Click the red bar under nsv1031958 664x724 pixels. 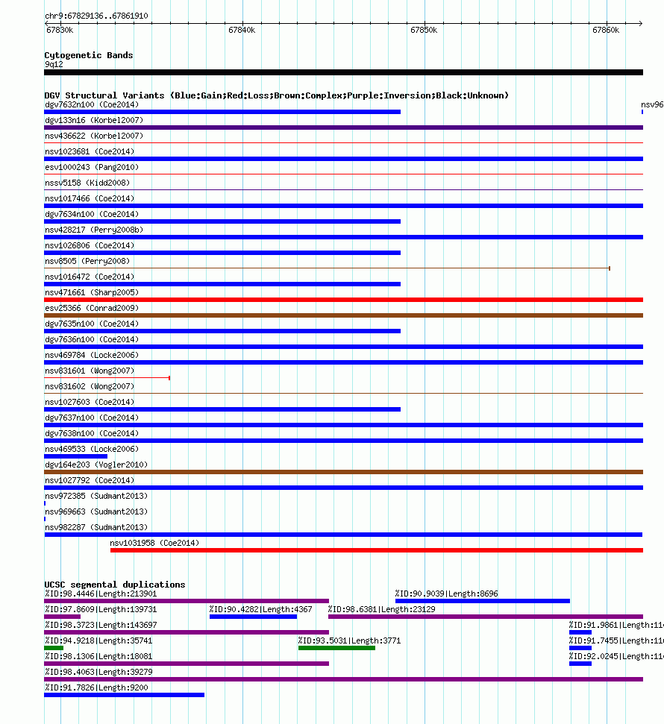tap(377, 550)
